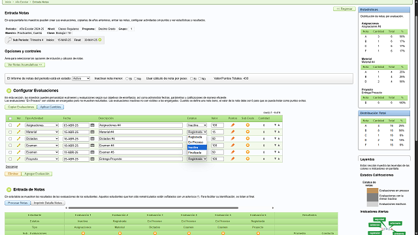Use the pencil icon on the Examen #5 row
This screenshot has height=235, width=418.
coord(18,152)
